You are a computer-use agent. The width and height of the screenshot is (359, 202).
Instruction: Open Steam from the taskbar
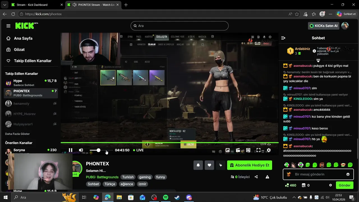tap(177, 197)
